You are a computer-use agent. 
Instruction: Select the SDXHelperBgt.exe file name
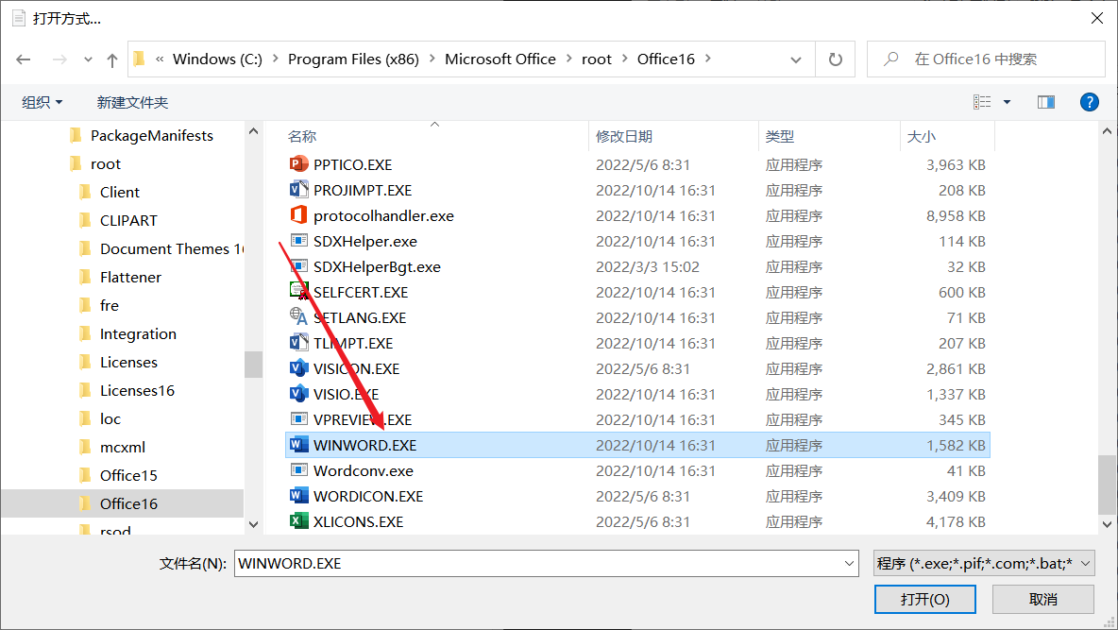click(x=377, y=267)
